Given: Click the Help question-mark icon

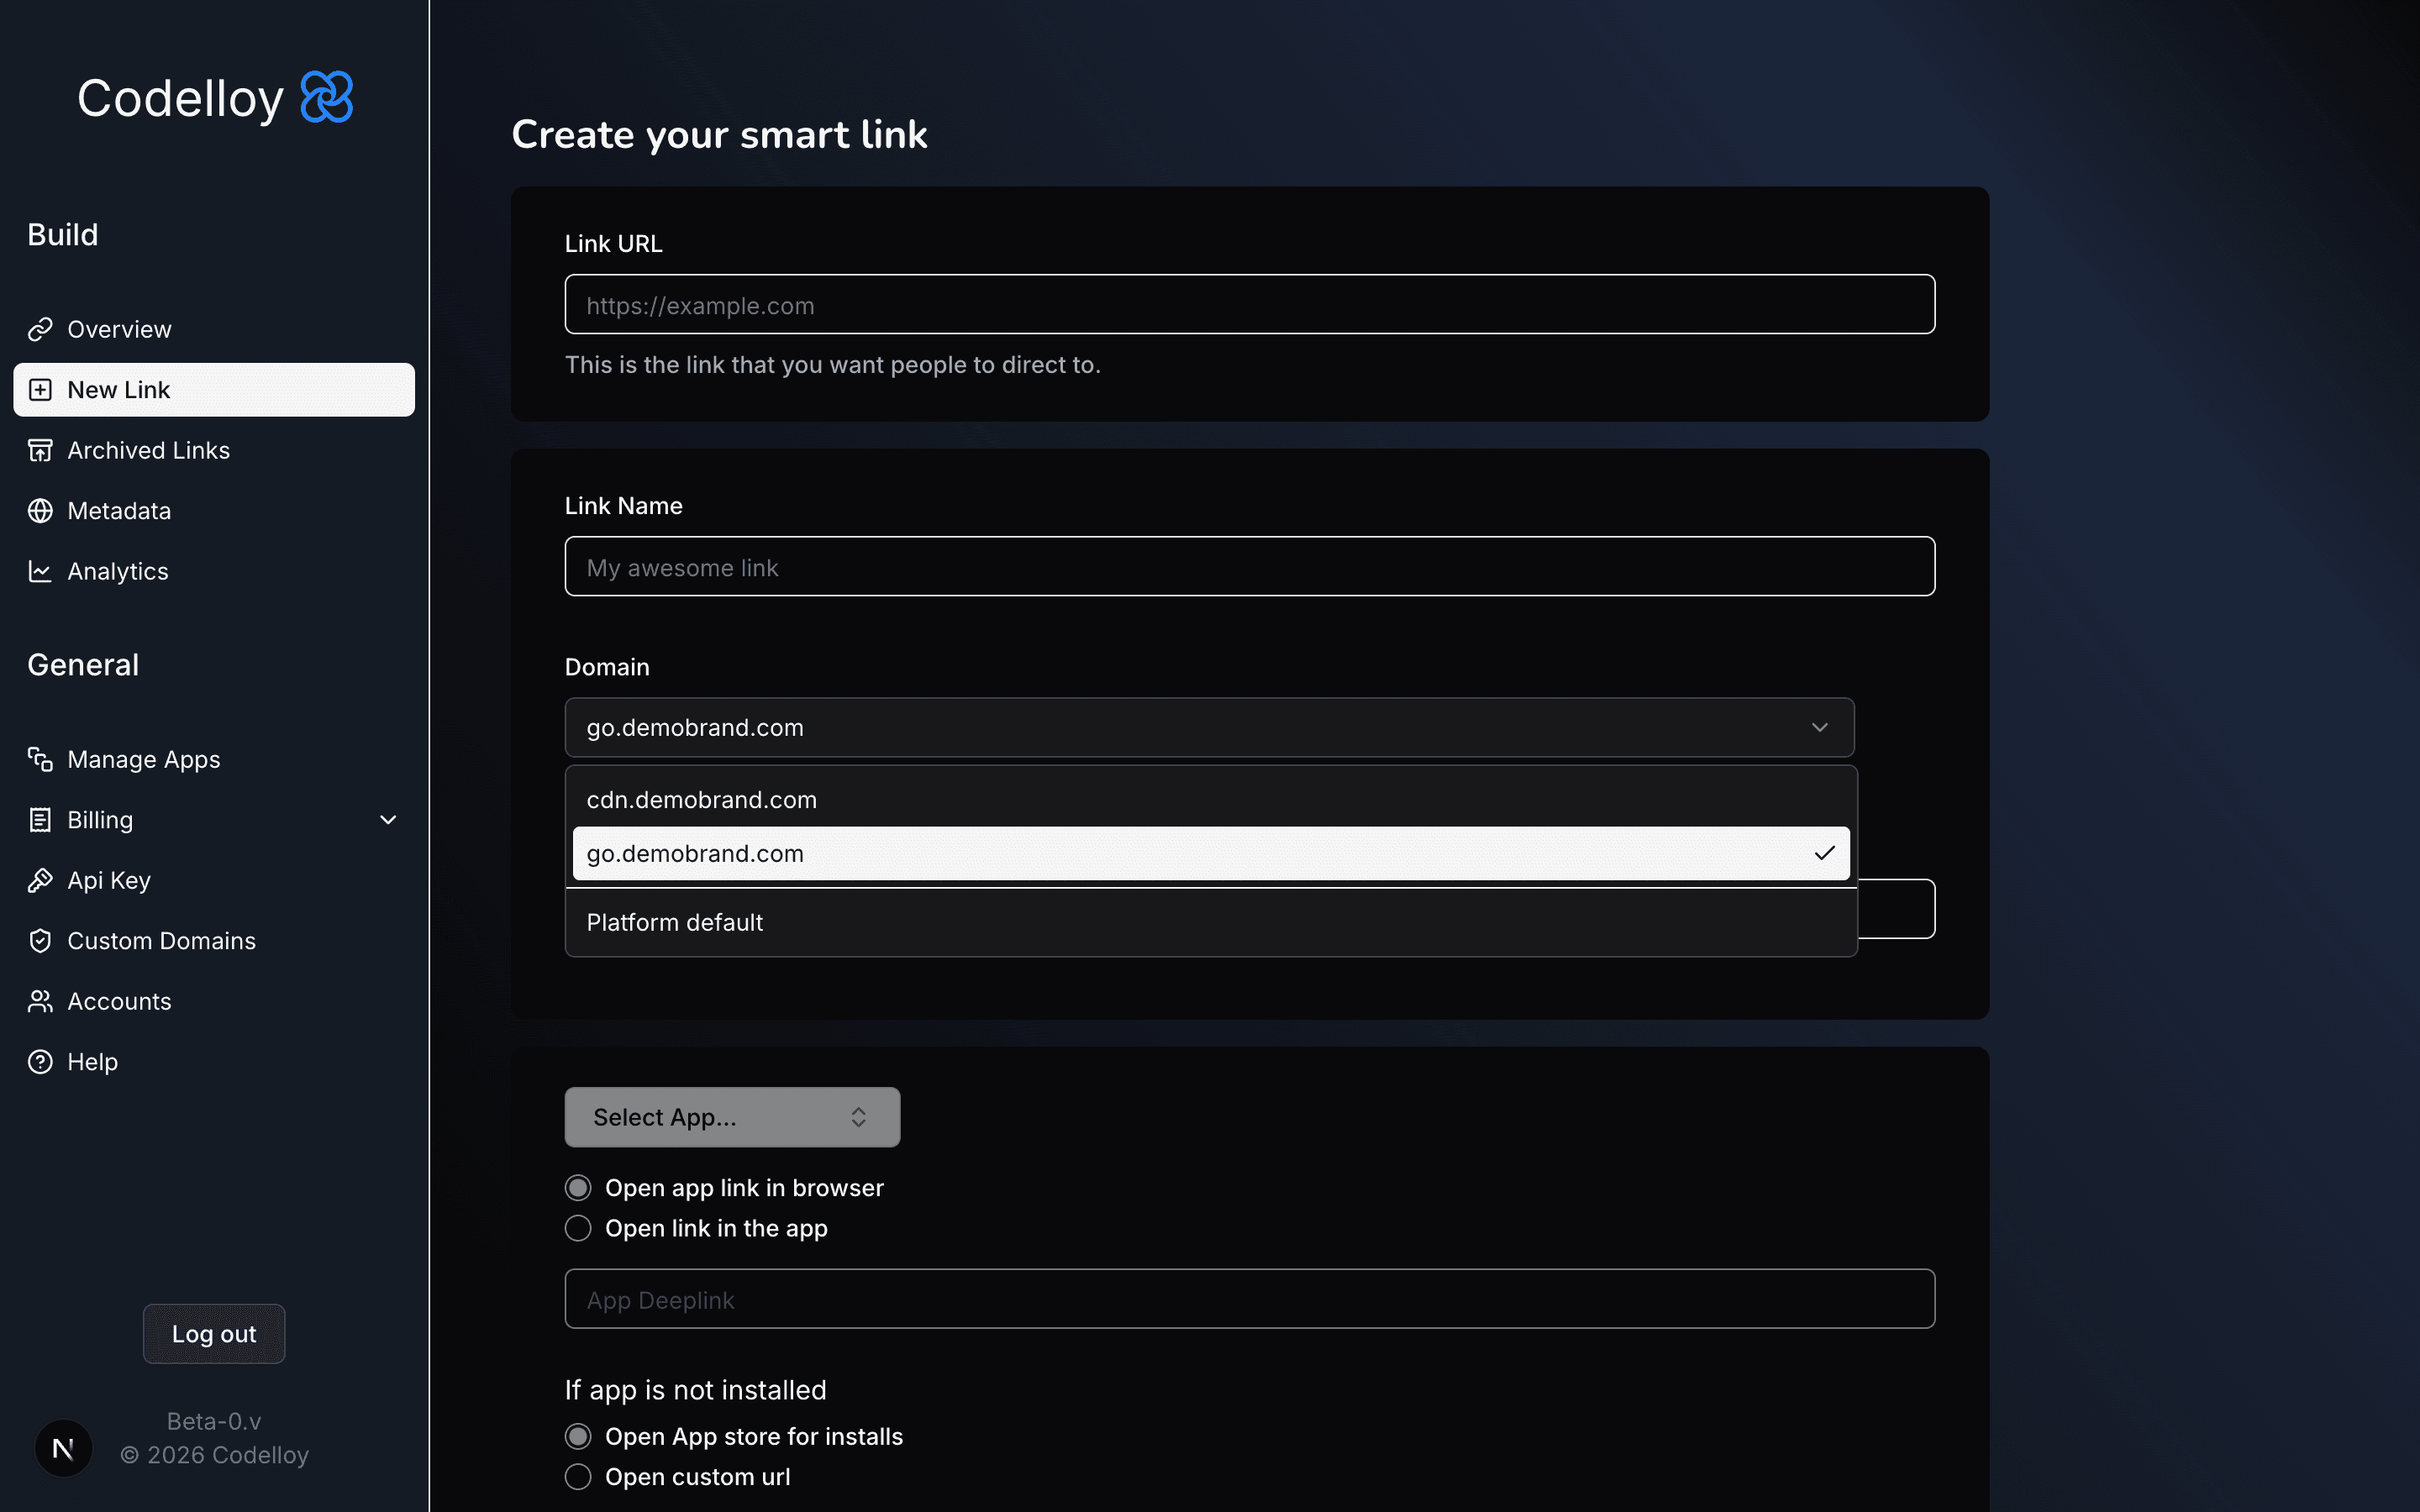Looking at the screenshot, I should pyautogui.click(x=40, y=1062).
